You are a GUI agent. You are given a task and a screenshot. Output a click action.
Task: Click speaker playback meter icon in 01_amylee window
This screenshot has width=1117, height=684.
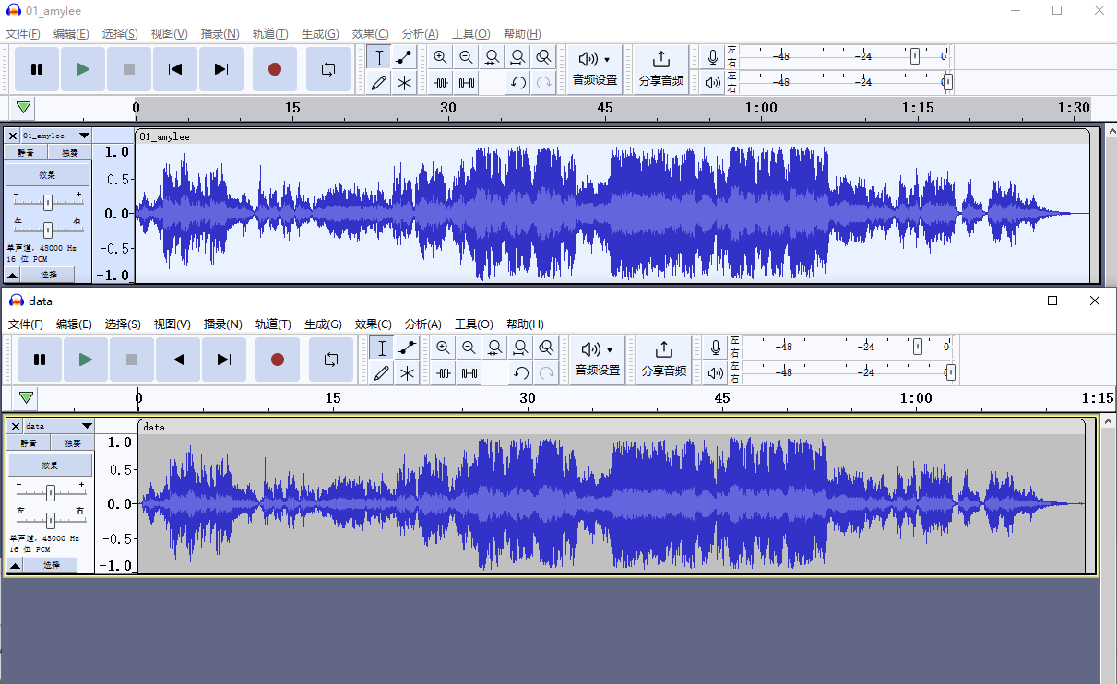[713, 82]
